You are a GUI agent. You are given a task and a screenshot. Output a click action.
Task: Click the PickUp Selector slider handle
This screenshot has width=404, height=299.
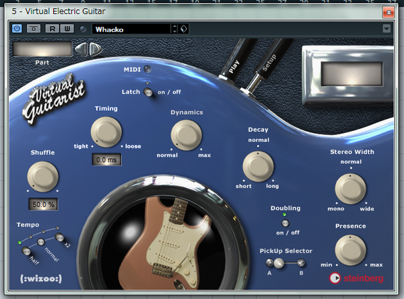tap(279, 263)
